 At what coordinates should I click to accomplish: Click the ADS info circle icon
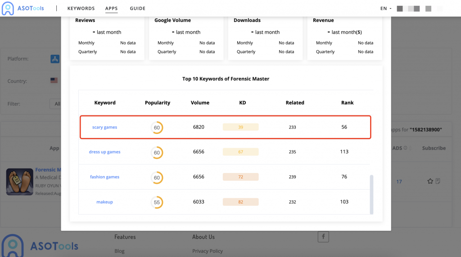[x=406, y=148]
